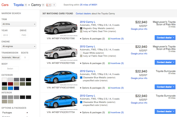Select the bright blue exterior color swatch
The width and height of the screenshot is (177, 117).
point(11,88)
